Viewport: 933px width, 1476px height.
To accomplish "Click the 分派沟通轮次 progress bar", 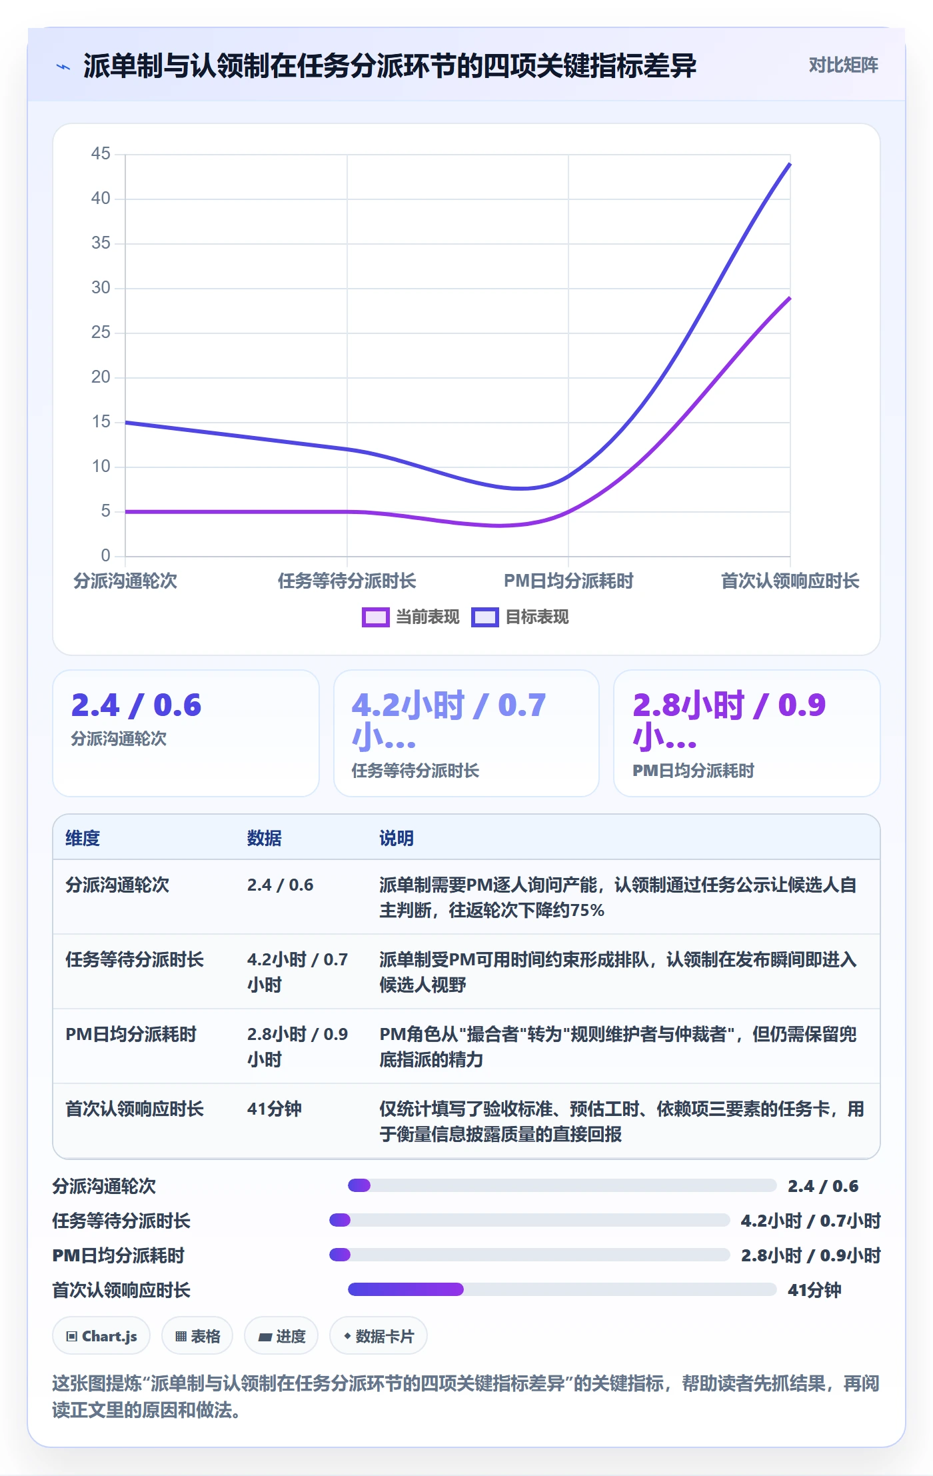I will pos(562,1185).
